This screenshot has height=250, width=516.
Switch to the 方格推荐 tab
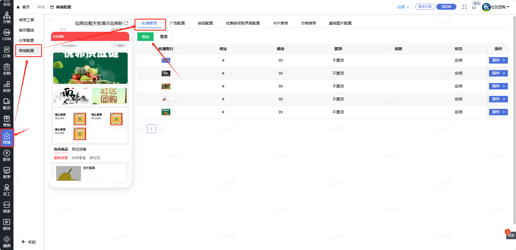pos(308,23)
